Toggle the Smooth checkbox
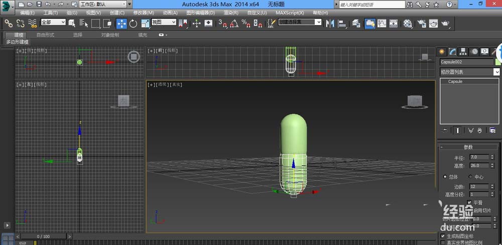 (469, 202)
